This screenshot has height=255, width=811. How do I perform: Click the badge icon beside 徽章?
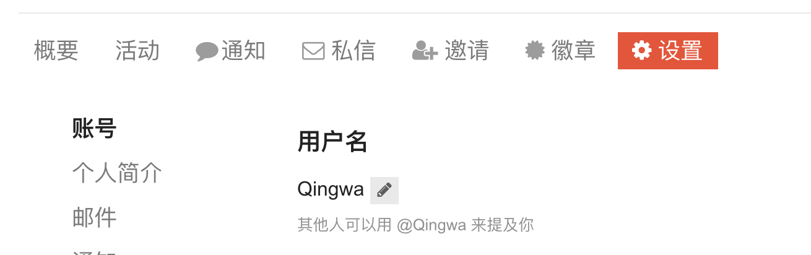(x=535, y=51)
